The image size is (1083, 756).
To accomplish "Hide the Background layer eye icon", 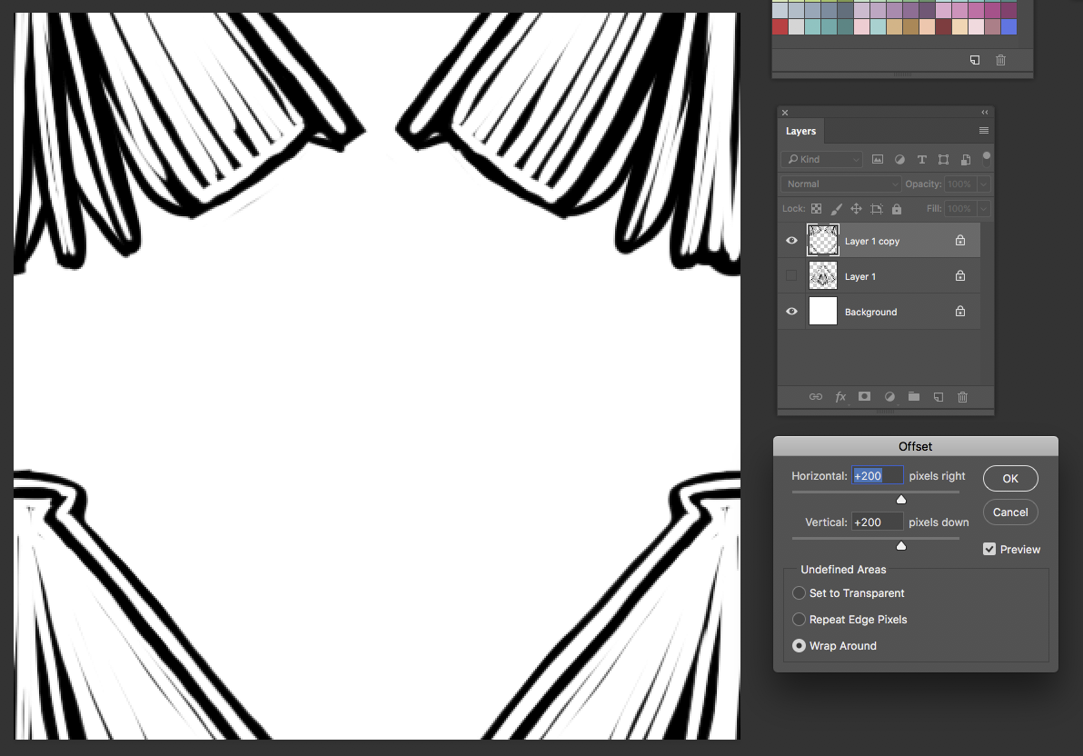I will (x=791, y=311).
